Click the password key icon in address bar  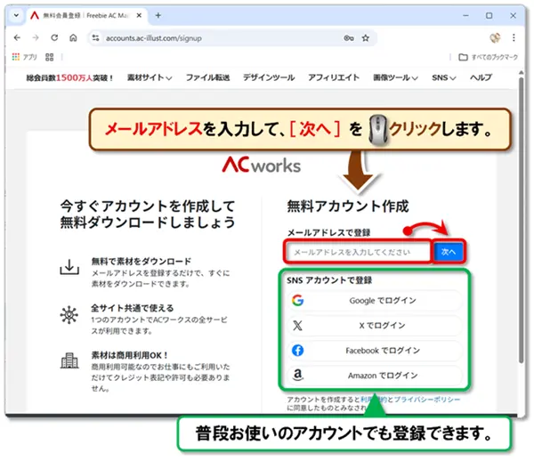348,37
